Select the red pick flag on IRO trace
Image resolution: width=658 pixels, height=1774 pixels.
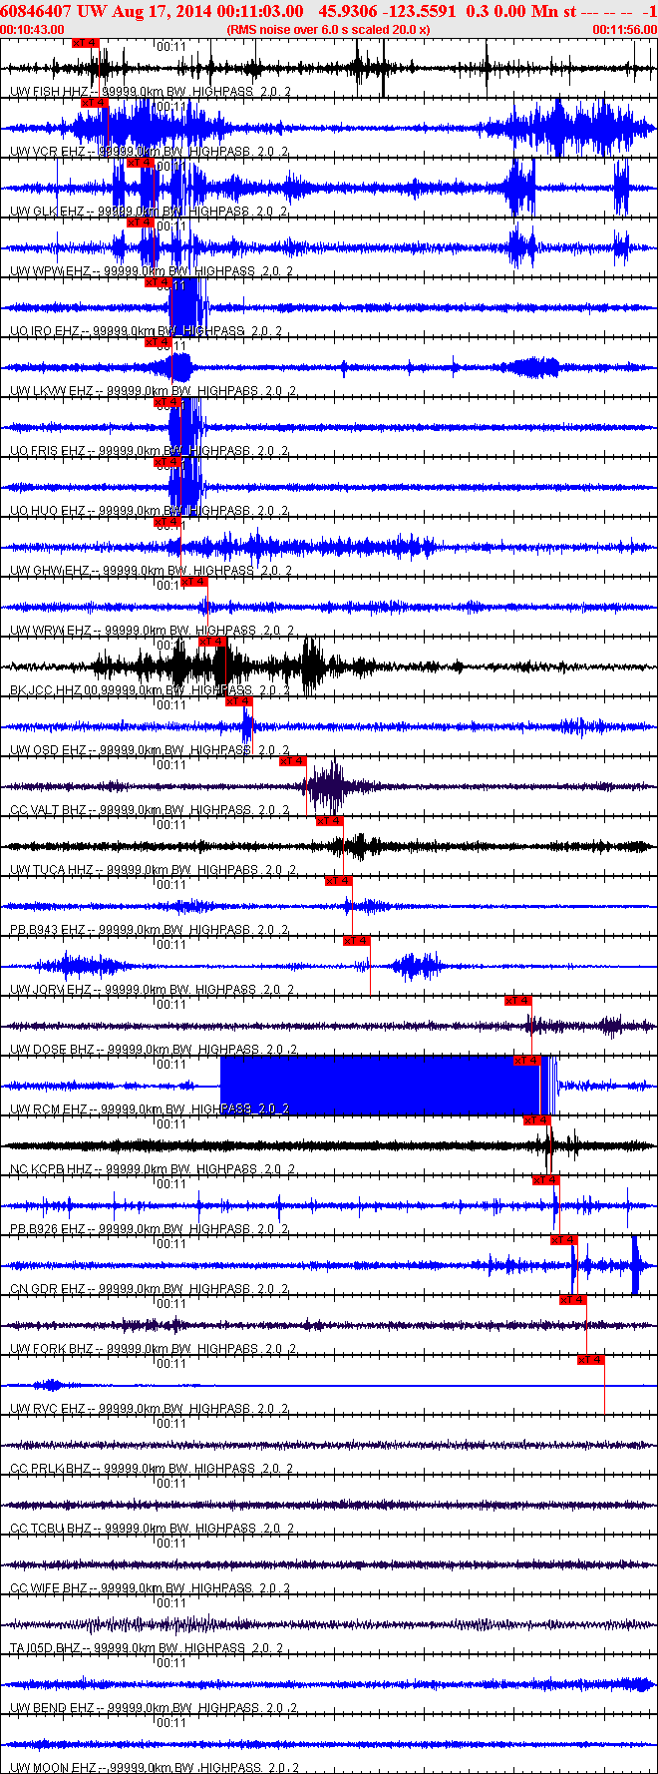(x=158, y=282)
